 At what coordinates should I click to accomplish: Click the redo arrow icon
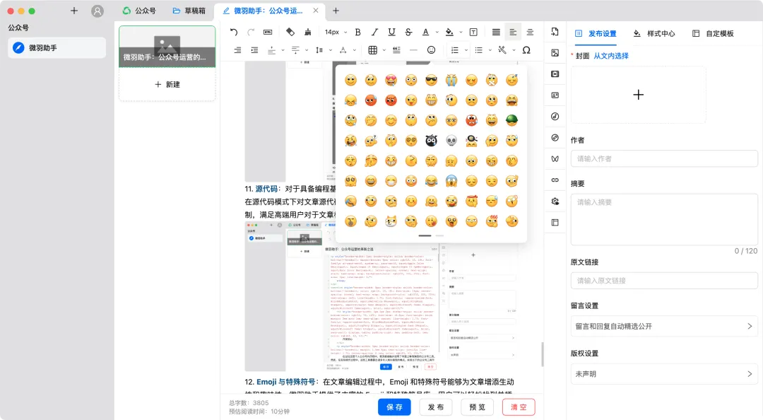251,32
